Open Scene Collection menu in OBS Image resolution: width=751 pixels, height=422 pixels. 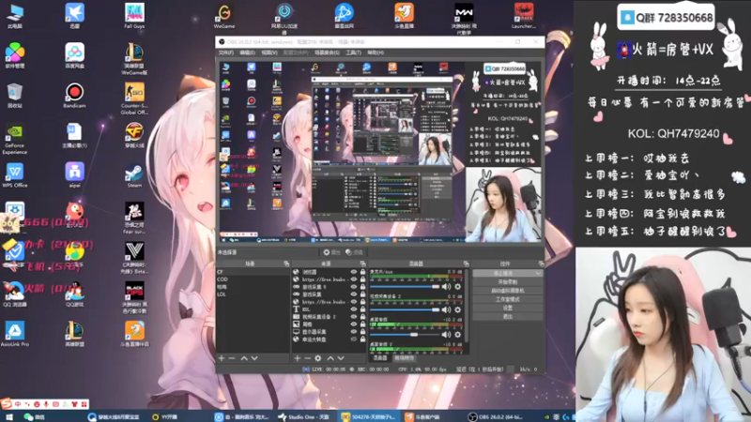pos(327,53)
